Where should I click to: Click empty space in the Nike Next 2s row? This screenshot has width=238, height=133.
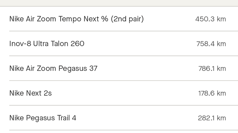click(x=125, y=93)
